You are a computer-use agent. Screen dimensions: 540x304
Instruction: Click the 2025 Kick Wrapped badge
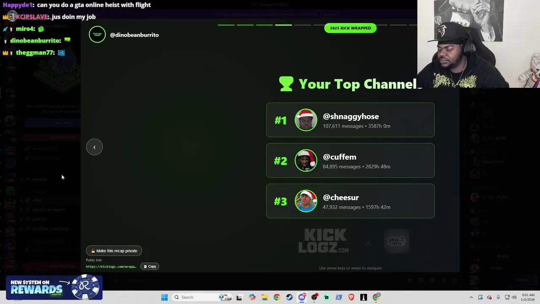[350, 28]
